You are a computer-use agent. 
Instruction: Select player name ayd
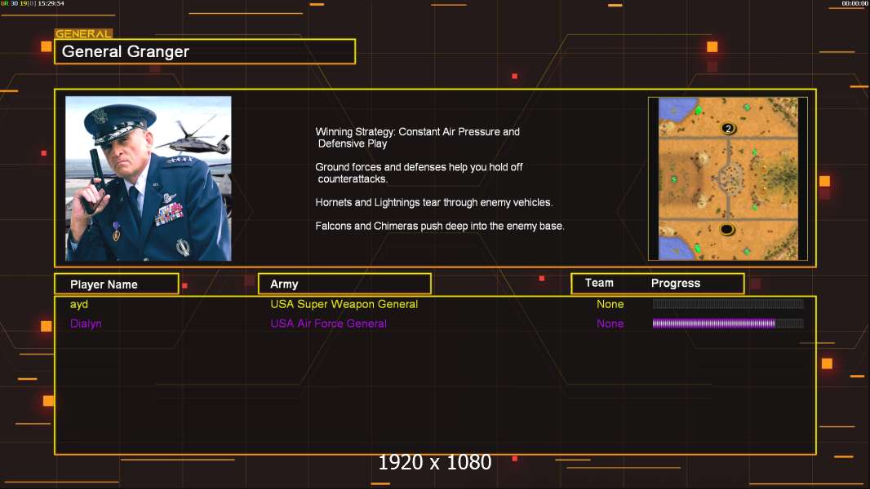tap(79, 304)
